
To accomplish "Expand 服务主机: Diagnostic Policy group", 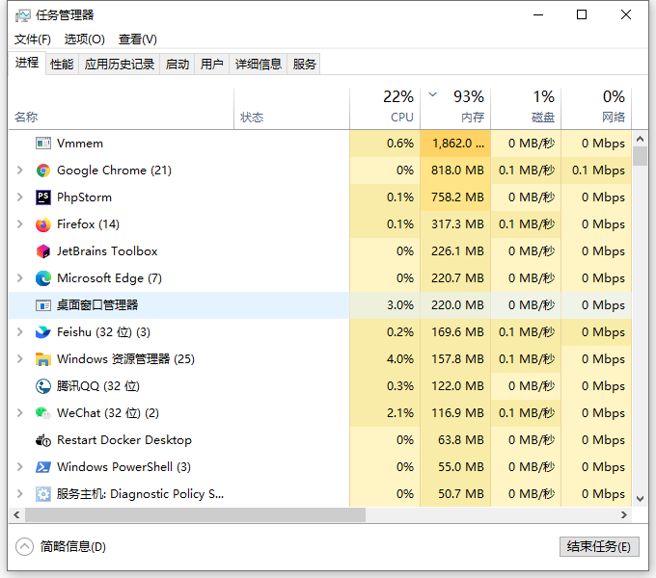I will pyautogui.click(x=19, y=494).
